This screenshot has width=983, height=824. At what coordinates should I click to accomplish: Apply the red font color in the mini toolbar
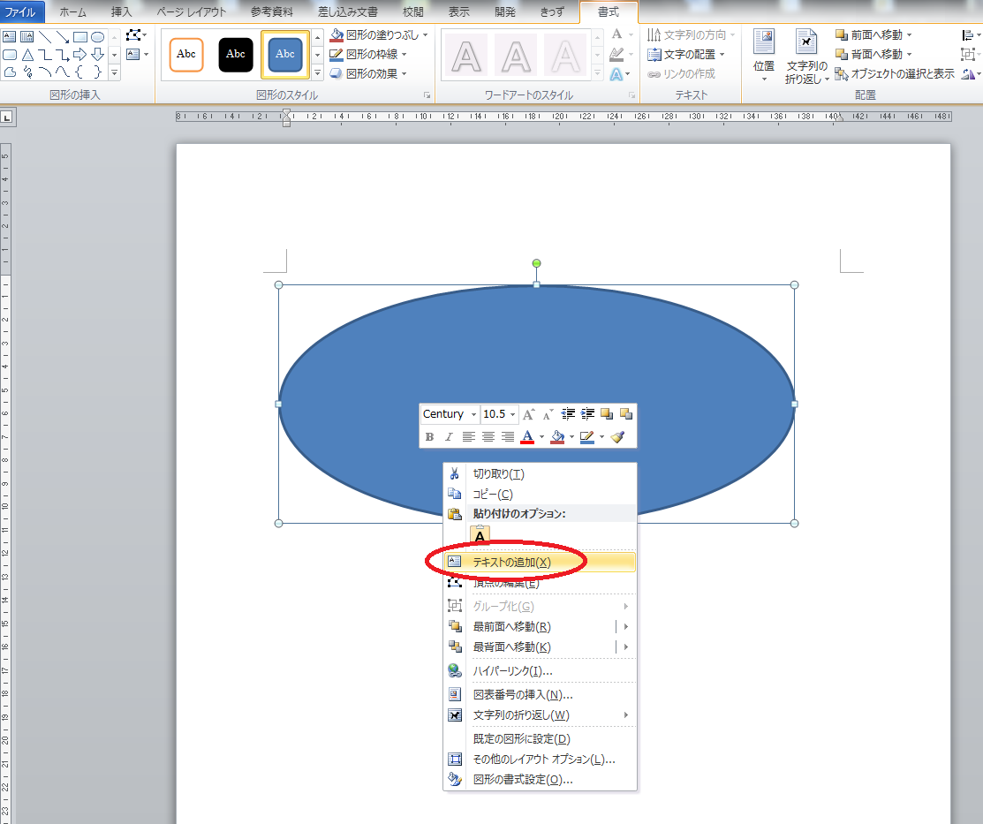pos(527,437)
